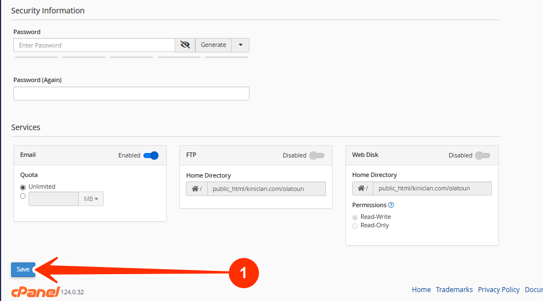Viewport: 543px width, 301px height.
Task: Click the cPanel logo
Action: point(35,292)
